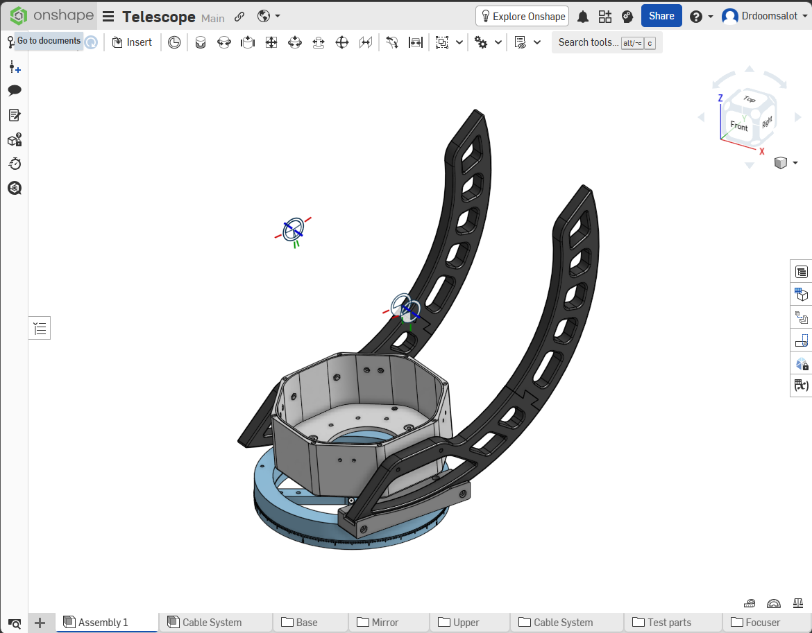The width and height of the screenshot is (812, 633).
Task: Open the Onshape hamburger main menu
Action: 108,17
